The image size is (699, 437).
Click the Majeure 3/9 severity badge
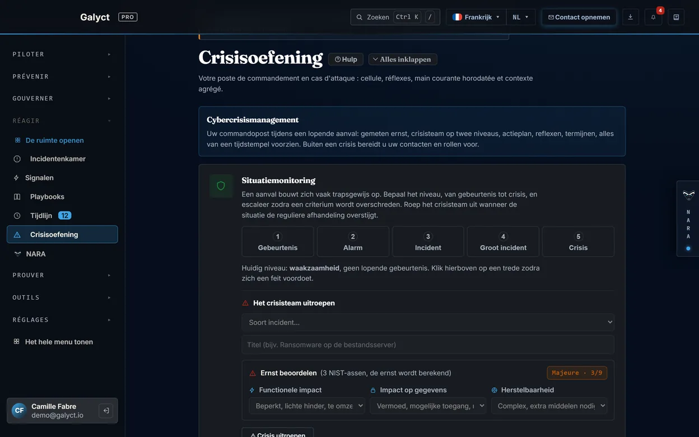coord(577,373)
